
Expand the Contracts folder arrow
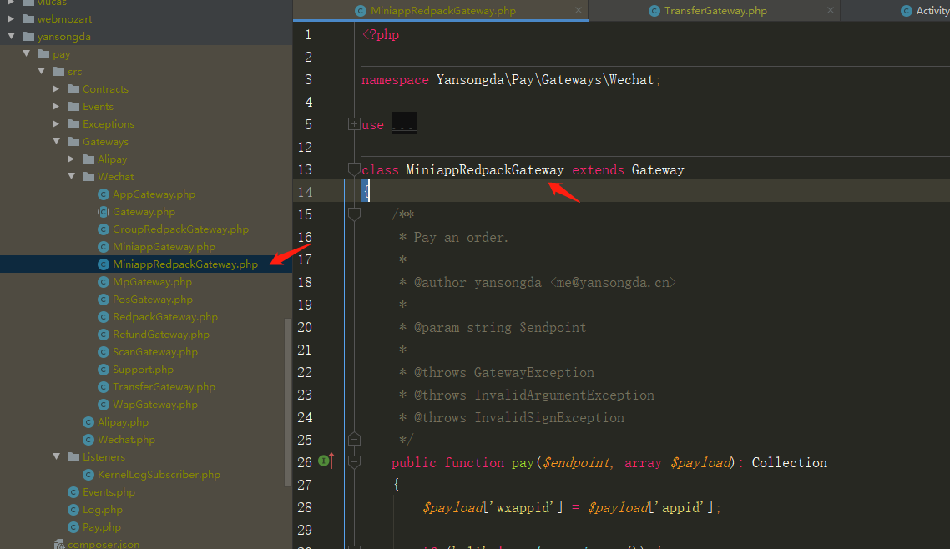[x=56, y=89]
